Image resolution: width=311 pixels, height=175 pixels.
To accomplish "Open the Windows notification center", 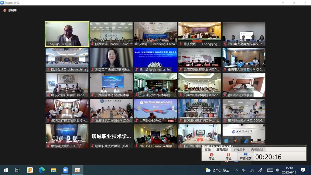I will [303, 170].
